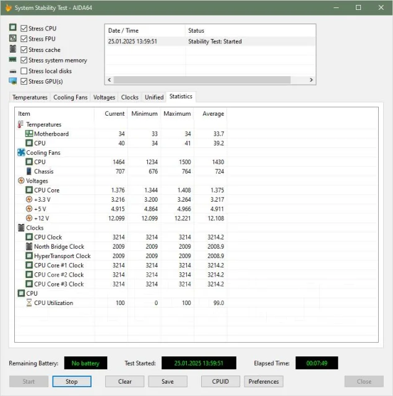Disable Stress system memory checkbox

pos(24,60)
